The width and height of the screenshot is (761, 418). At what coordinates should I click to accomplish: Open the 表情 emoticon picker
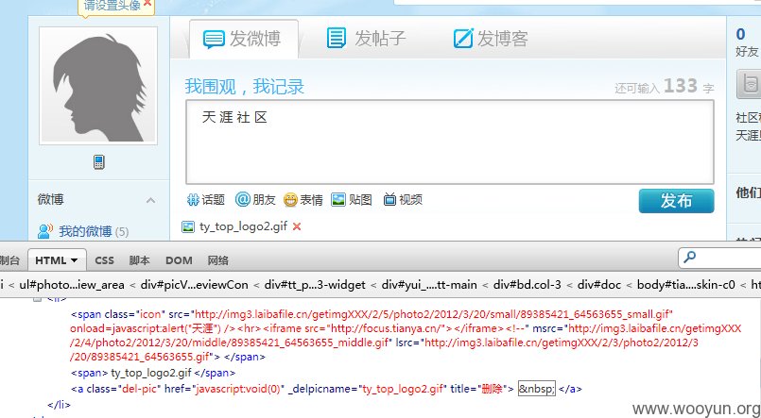303,199
